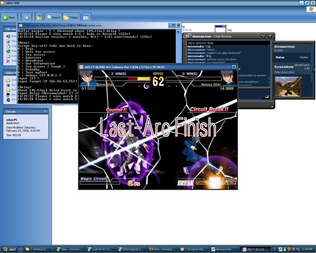Open the Sara conversation taskbar button
Viewport: 316px width, 253px height.
[70, 249]
